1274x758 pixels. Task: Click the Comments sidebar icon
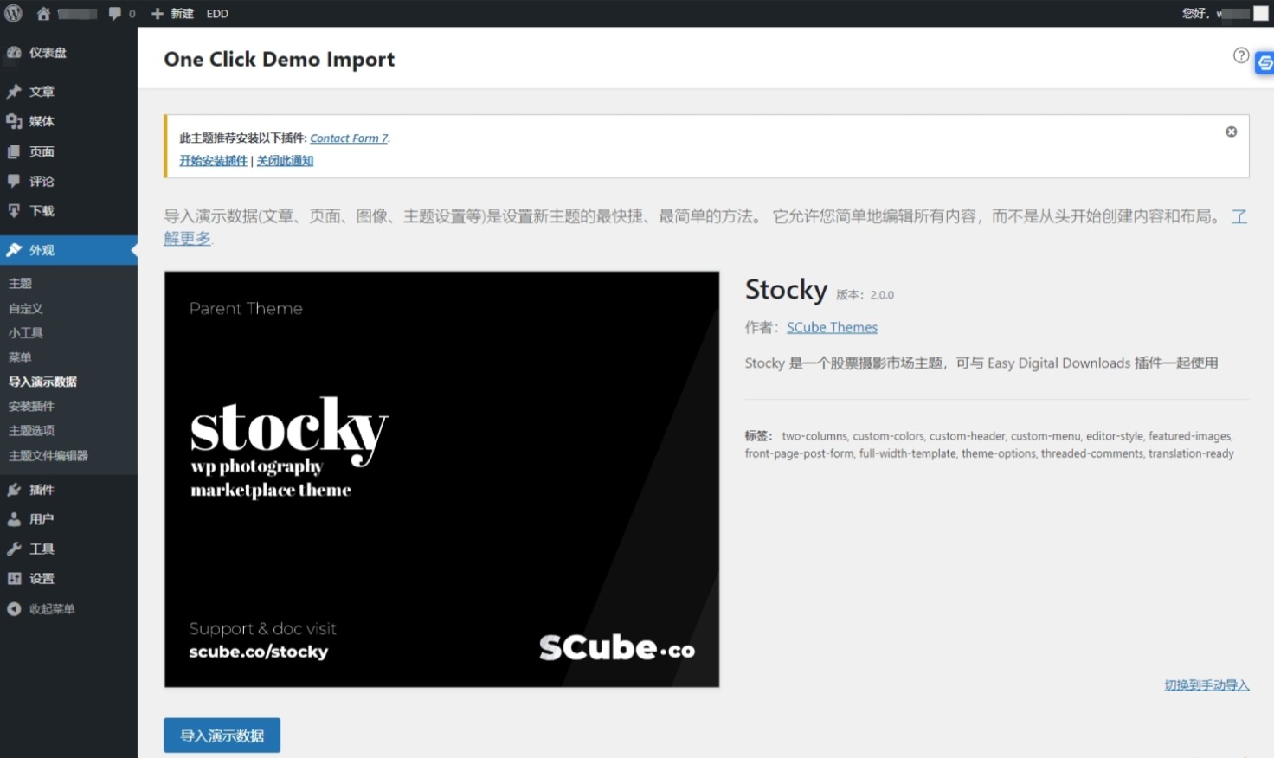point(14,181)
